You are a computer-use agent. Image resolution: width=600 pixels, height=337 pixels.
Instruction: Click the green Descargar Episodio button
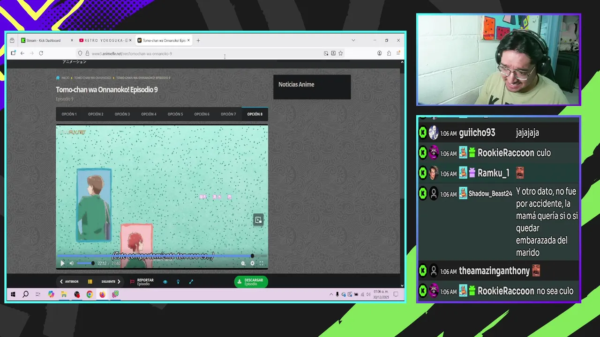click(251, 282)
